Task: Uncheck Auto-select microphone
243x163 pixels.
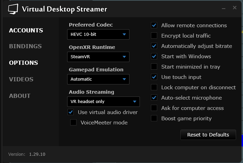Action: (154, 98)
